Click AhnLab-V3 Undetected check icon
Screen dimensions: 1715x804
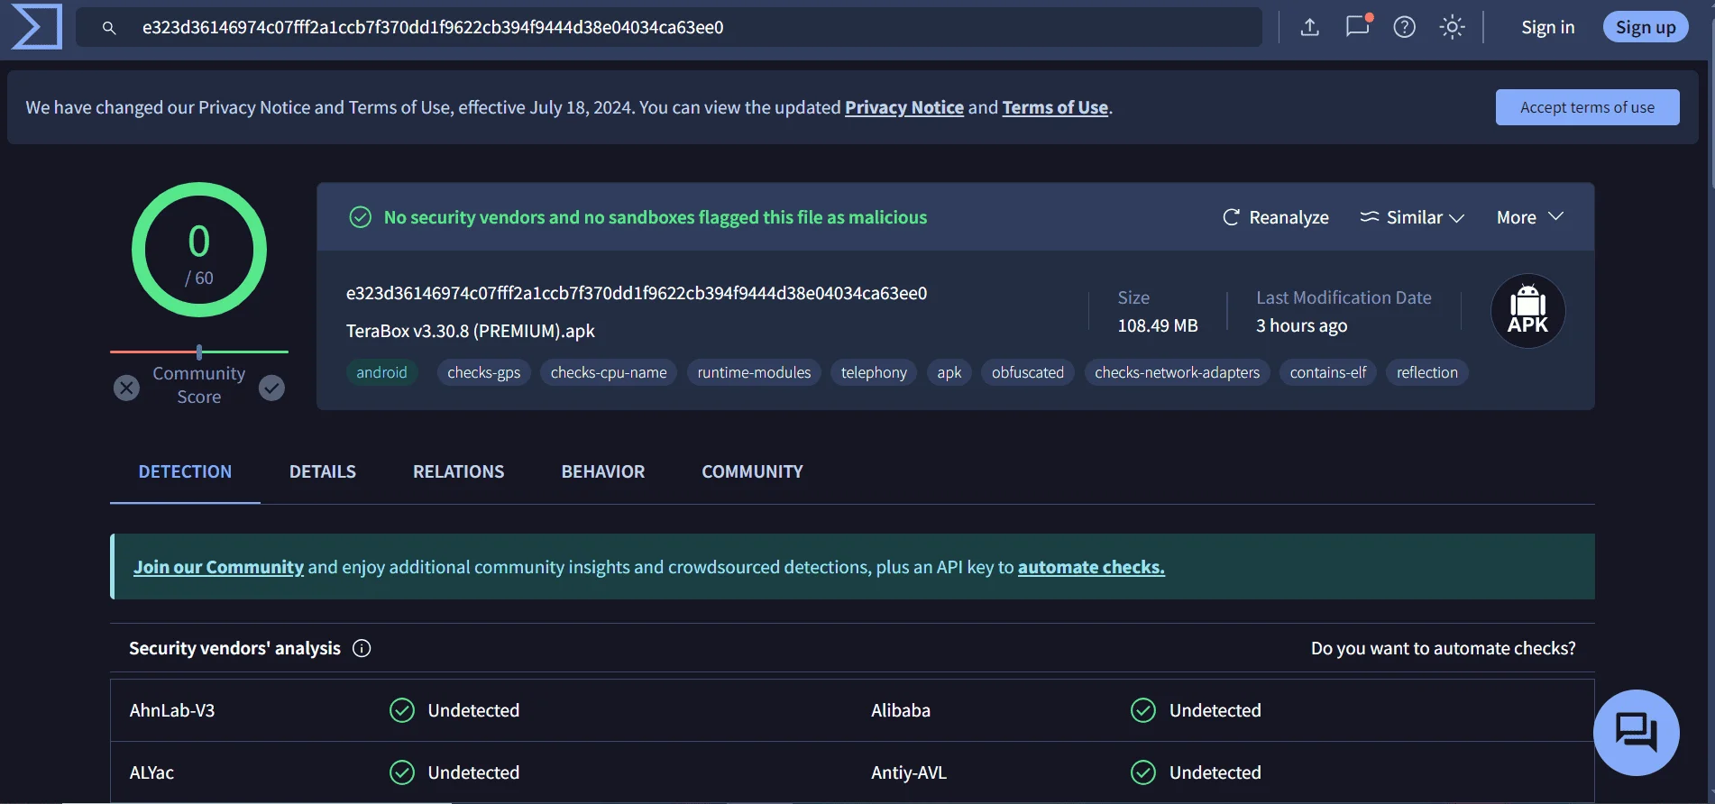pos(402,710)
